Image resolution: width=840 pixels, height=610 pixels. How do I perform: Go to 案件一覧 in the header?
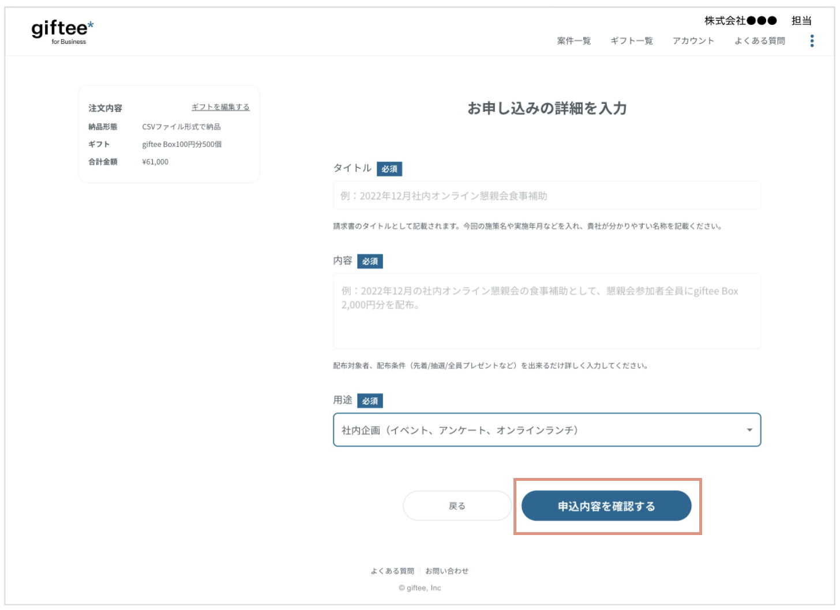pyautogui.click(x=573, y=41)
